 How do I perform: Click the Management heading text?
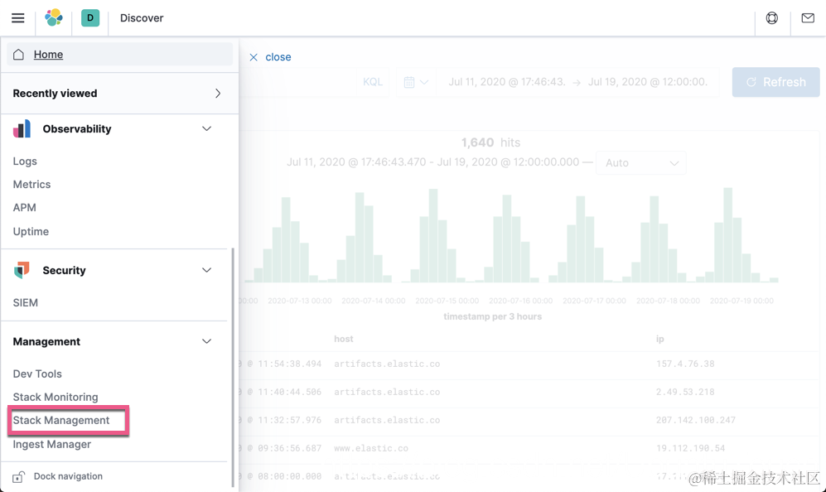pyautogui.click(x=46, y=341)
